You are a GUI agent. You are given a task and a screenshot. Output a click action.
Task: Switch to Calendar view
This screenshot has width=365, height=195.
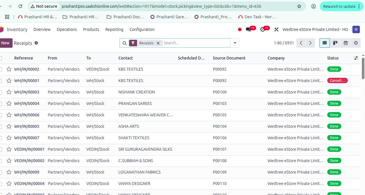coord(346,43)
